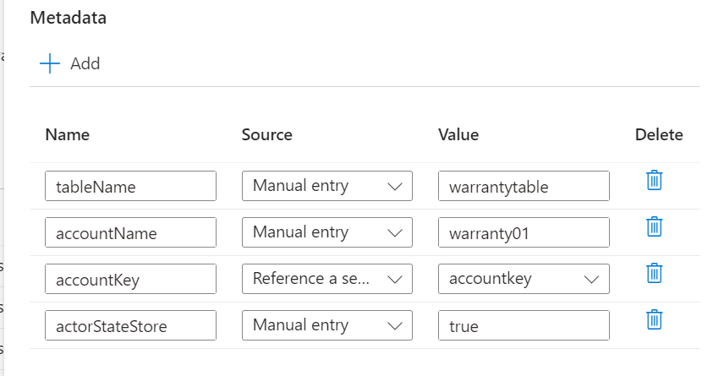Open Source dropdown for accountName row
The width and height of the screenshot is (724, 376).
point(327,232)
